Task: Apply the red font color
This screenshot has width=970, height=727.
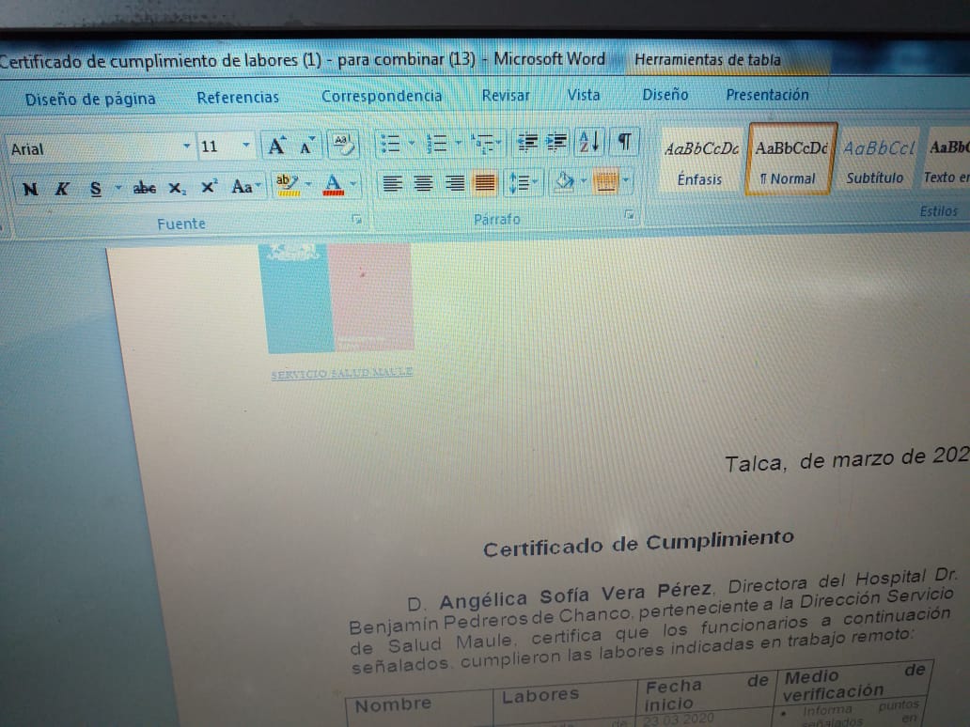Action: [333, 185]
